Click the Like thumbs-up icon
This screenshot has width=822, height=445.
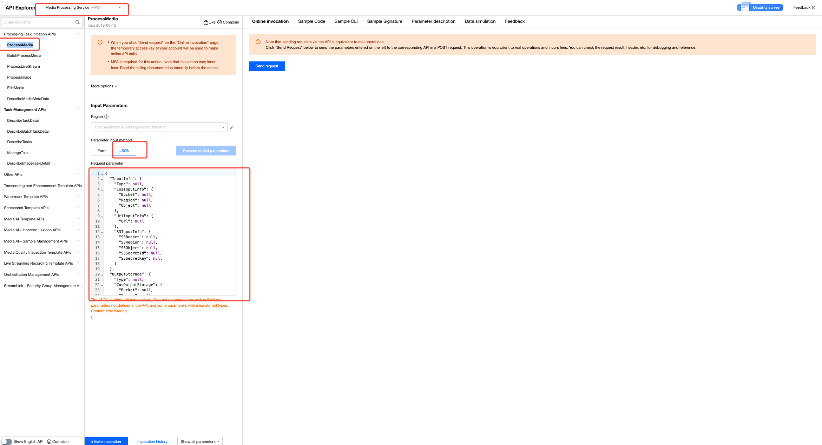[x=206, y=22]
